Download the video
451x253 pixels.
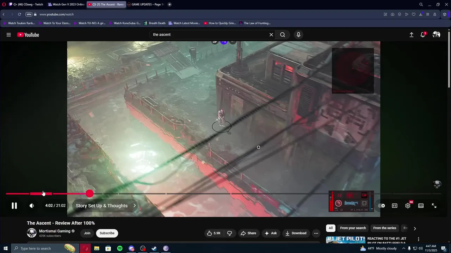pos(296,233)
